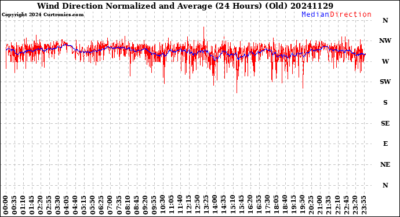Click the 20:25 time axis label

click(311, 205)
